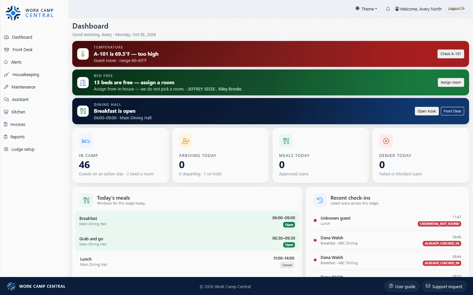Submit a Support request from footer
Viewport: 473px width, 295px height.
click(444, 286)
